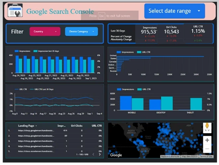Sort table by URL CTR column
This screenshot has width=219, height=165.
point(97,126)
